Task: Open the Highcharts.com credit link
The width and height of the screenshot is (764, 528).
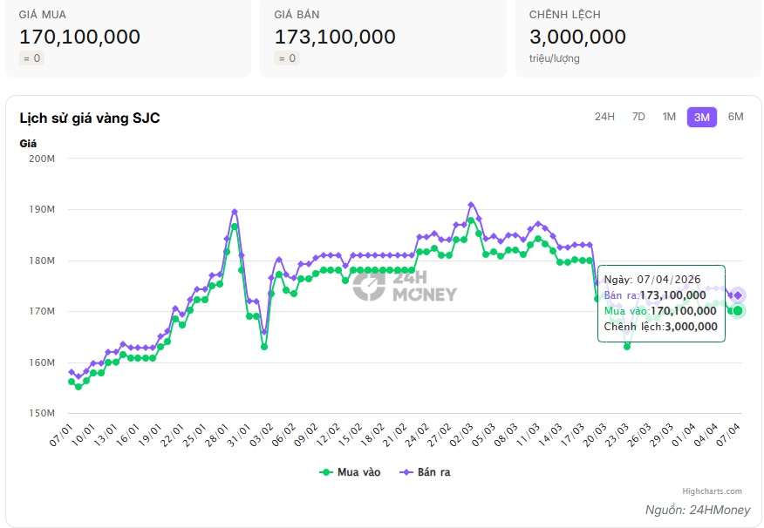Action: [712, 491]
